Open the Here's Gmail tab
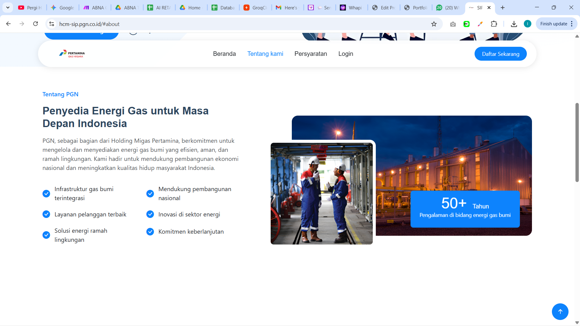580x326 pixels. click(x=288, y=8)
